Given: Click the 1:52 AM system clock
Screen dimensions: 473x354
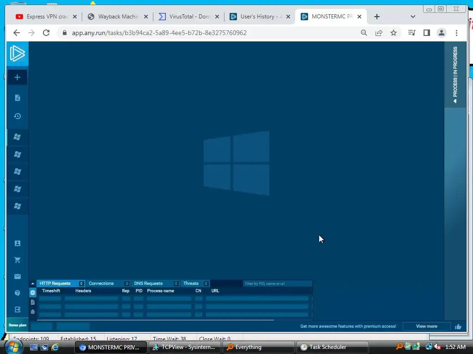Looking at the screenshot, I should coord(455,347).
